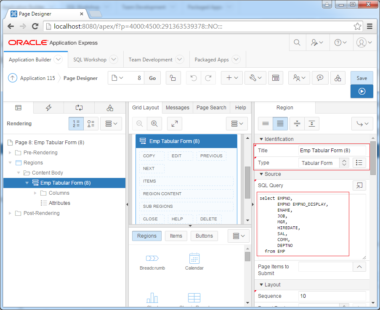Click the browser back arrow
This screenshot has width=380, height=310.
click(x=11, y=26)
